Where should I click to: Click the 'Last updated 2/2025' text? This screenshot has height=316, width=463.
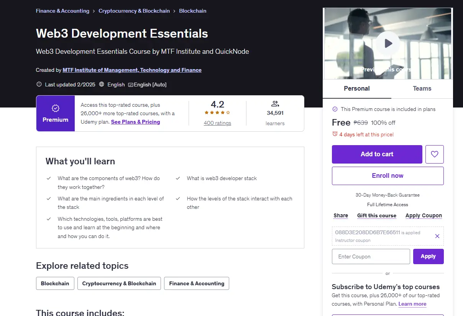(69, 84)
